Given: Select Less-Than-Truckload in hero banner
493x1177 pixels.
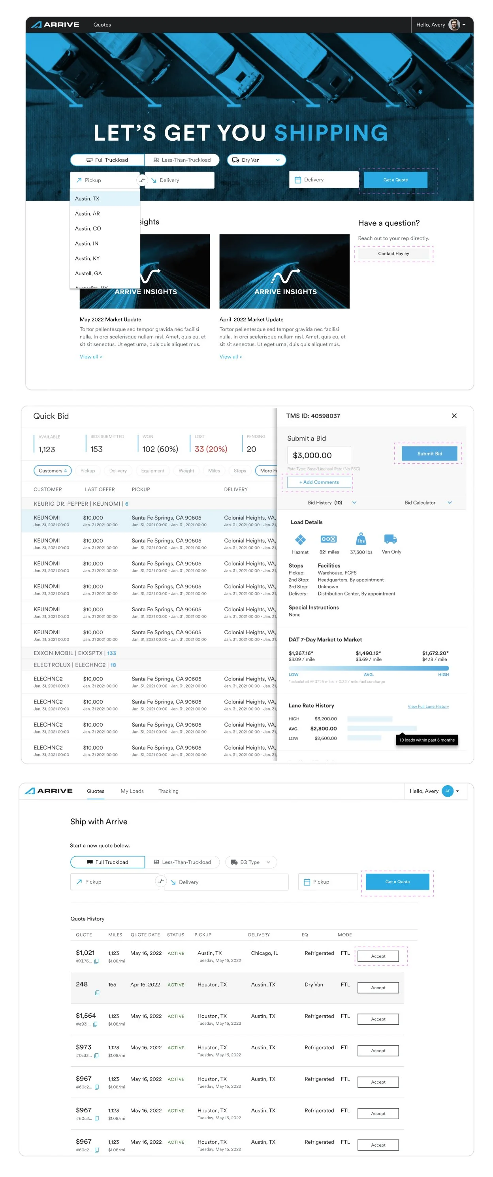Looking at the screenshot, I should [182, 160].
